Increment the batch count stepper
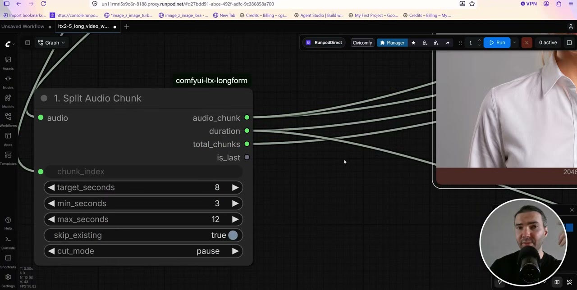The height and width of the screenshot is (290, 577). 479,41
